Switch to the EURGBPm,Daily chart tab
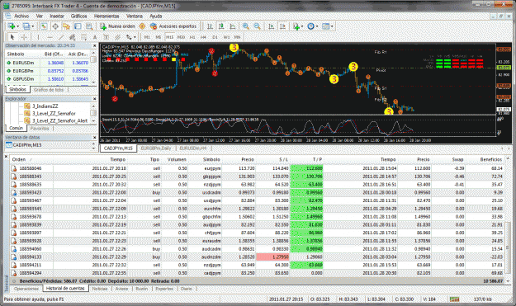Screen dimensions: 516x306 click(156, 148)
